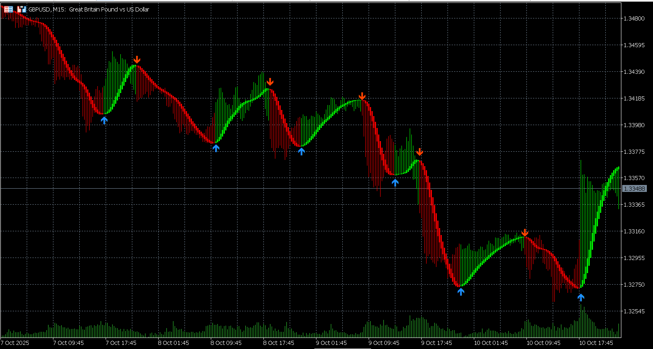Click the 1.34800 price scale label
The width and height of the screenshot is (653, 349).
point(634,18)
